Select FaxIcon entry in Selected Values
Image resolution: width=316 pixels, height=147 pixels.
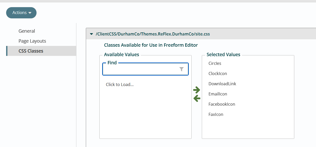[x=216, y=114]
